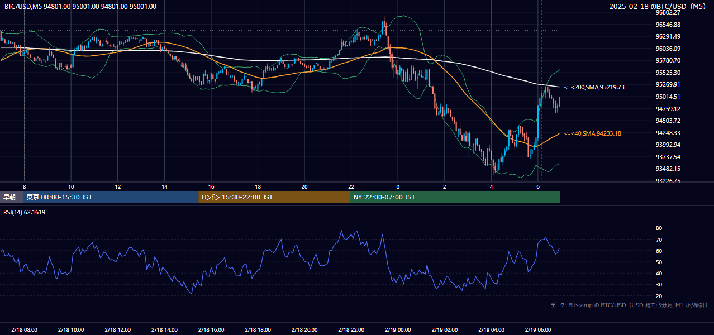Click price axis label 96802.27
Image resolution: width=714 pixels, height=335 pixels.
pos(668,12)
